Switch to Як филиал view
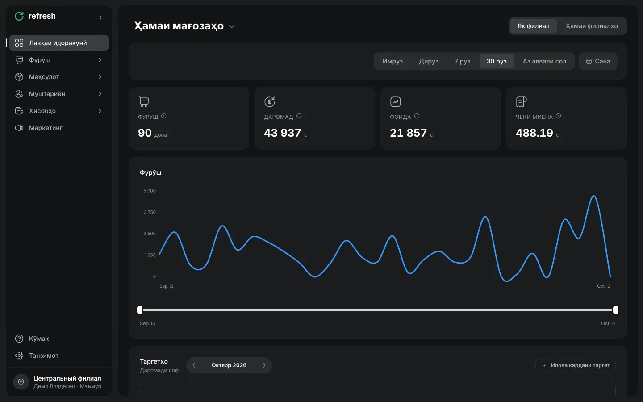The image size is (643, 402). [534, 26]
